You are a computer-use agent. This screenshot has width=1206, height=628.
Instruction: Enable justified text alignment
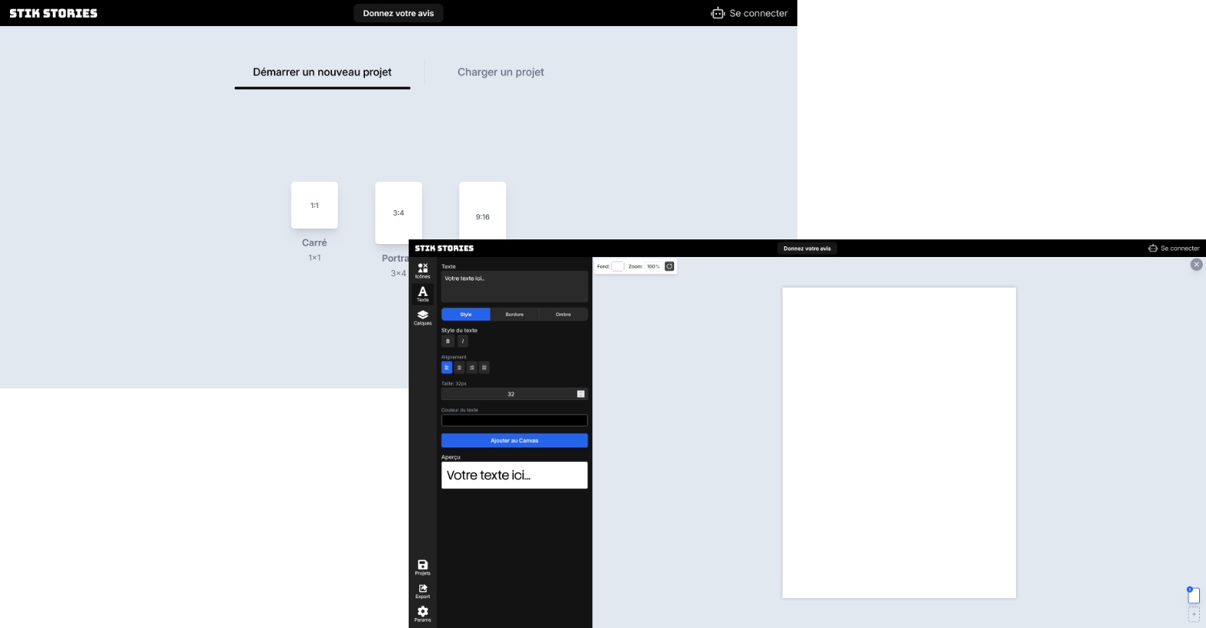[484, 368]
